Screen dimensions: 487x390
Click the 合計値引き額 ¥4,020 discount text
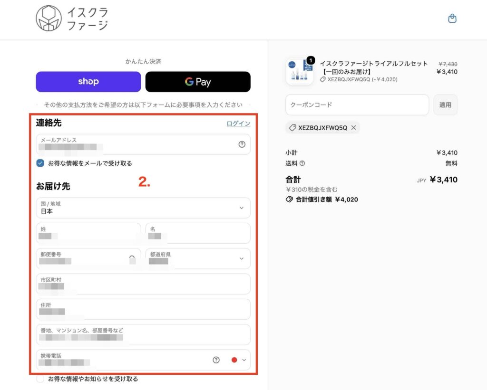[x=322, y=200]
